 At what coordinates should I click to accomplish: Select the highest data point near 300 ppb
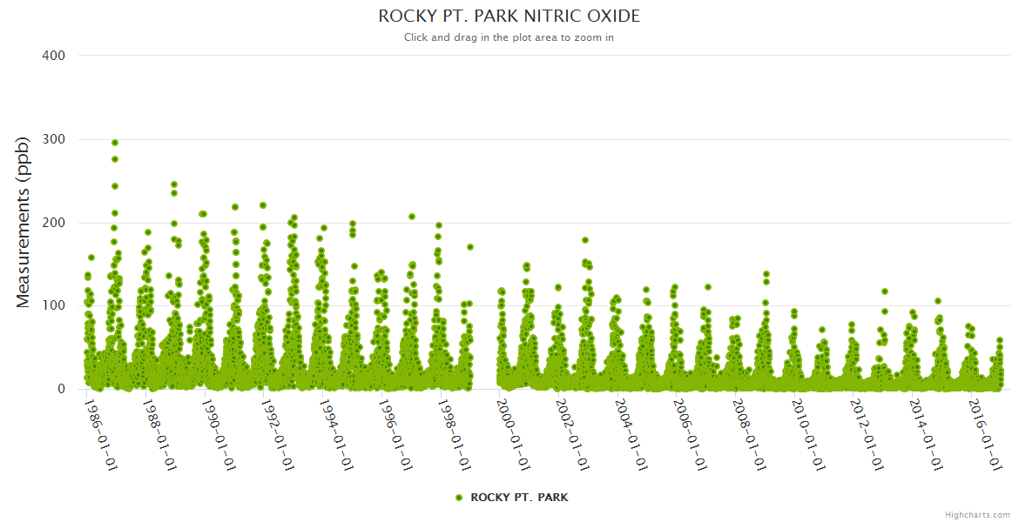(115, 143)
